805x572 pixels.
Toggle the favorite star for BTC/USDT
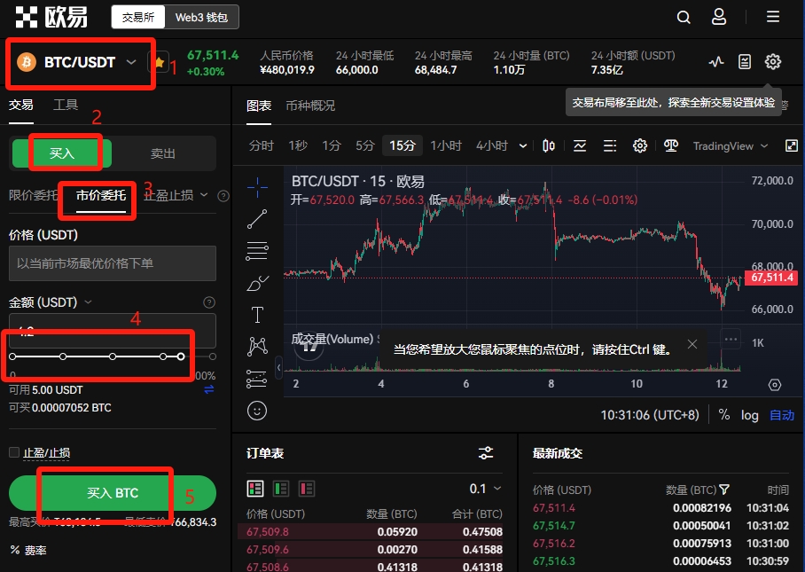click(159, 63)
